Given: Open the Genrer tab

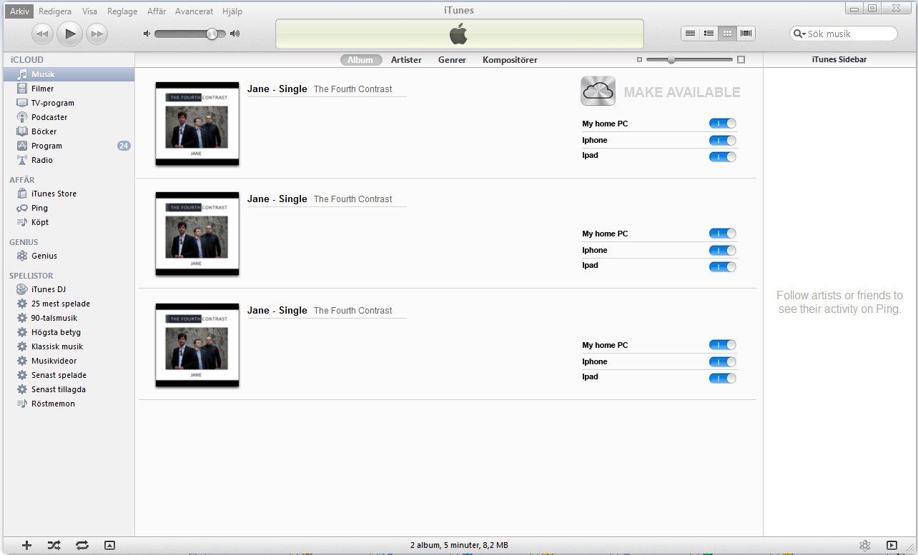Looking at the screenshot, I should (452, 60).
